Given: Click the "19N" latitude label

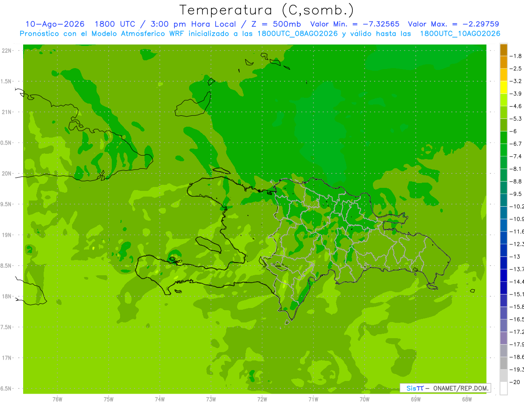Looking at the screenshot, I should (7, 235).
